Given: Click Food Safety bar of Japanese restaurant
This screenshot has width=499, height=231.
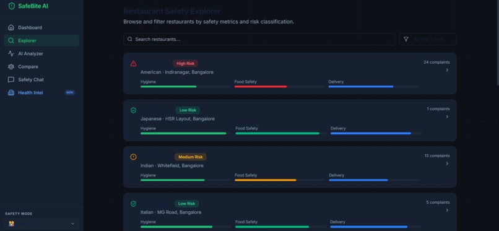Looking at the screenshot, I should (x=281, y=133).
